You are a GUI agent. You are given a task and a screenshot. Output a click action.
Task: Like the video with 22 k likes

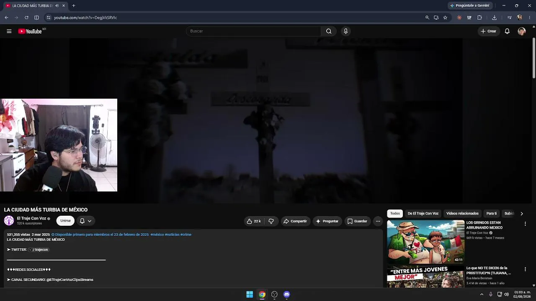(x=254, y=221)
